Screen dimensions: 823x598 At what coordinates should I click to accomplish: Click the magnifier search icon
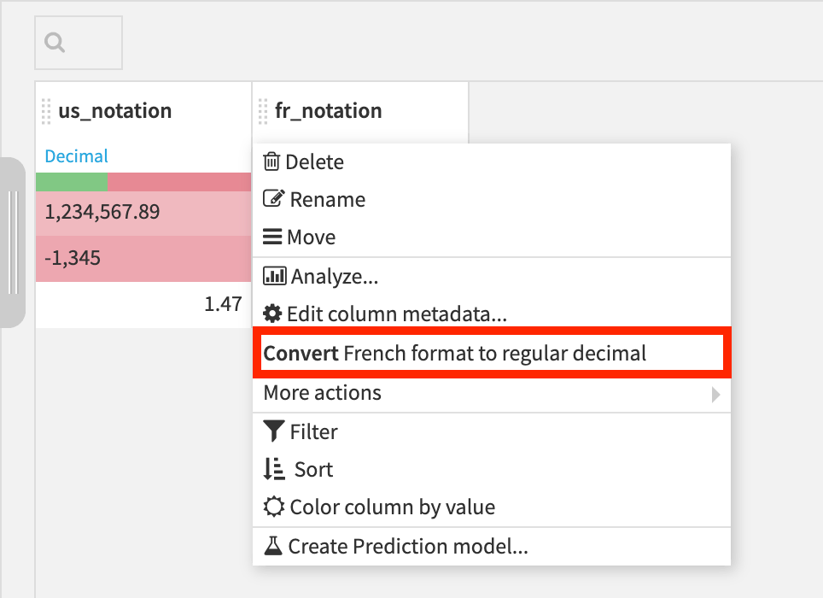(55, 43)
